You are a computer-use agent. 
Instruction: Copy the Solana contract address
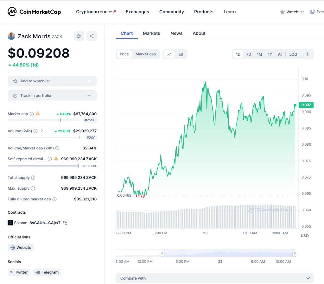(65, 223)
